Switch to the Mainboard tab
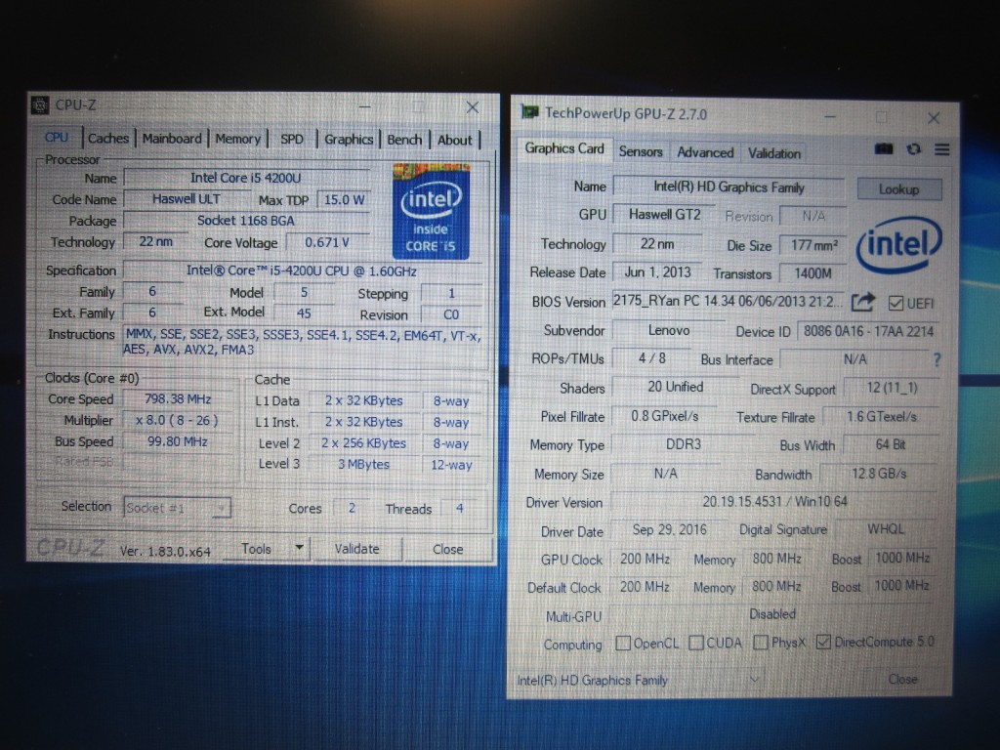 point(172,139)
